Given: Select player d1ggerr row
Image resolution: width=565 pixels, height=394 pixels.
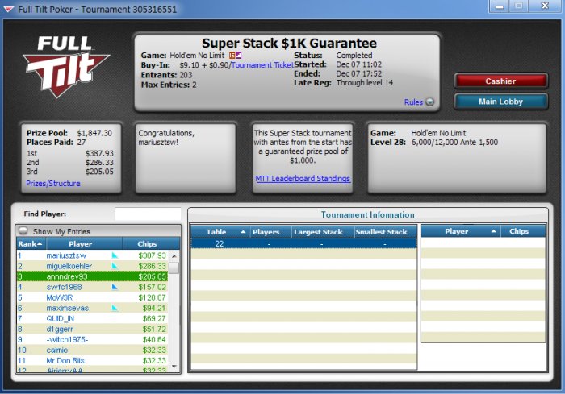Looking at the screenshot, I should coord(92,329).
